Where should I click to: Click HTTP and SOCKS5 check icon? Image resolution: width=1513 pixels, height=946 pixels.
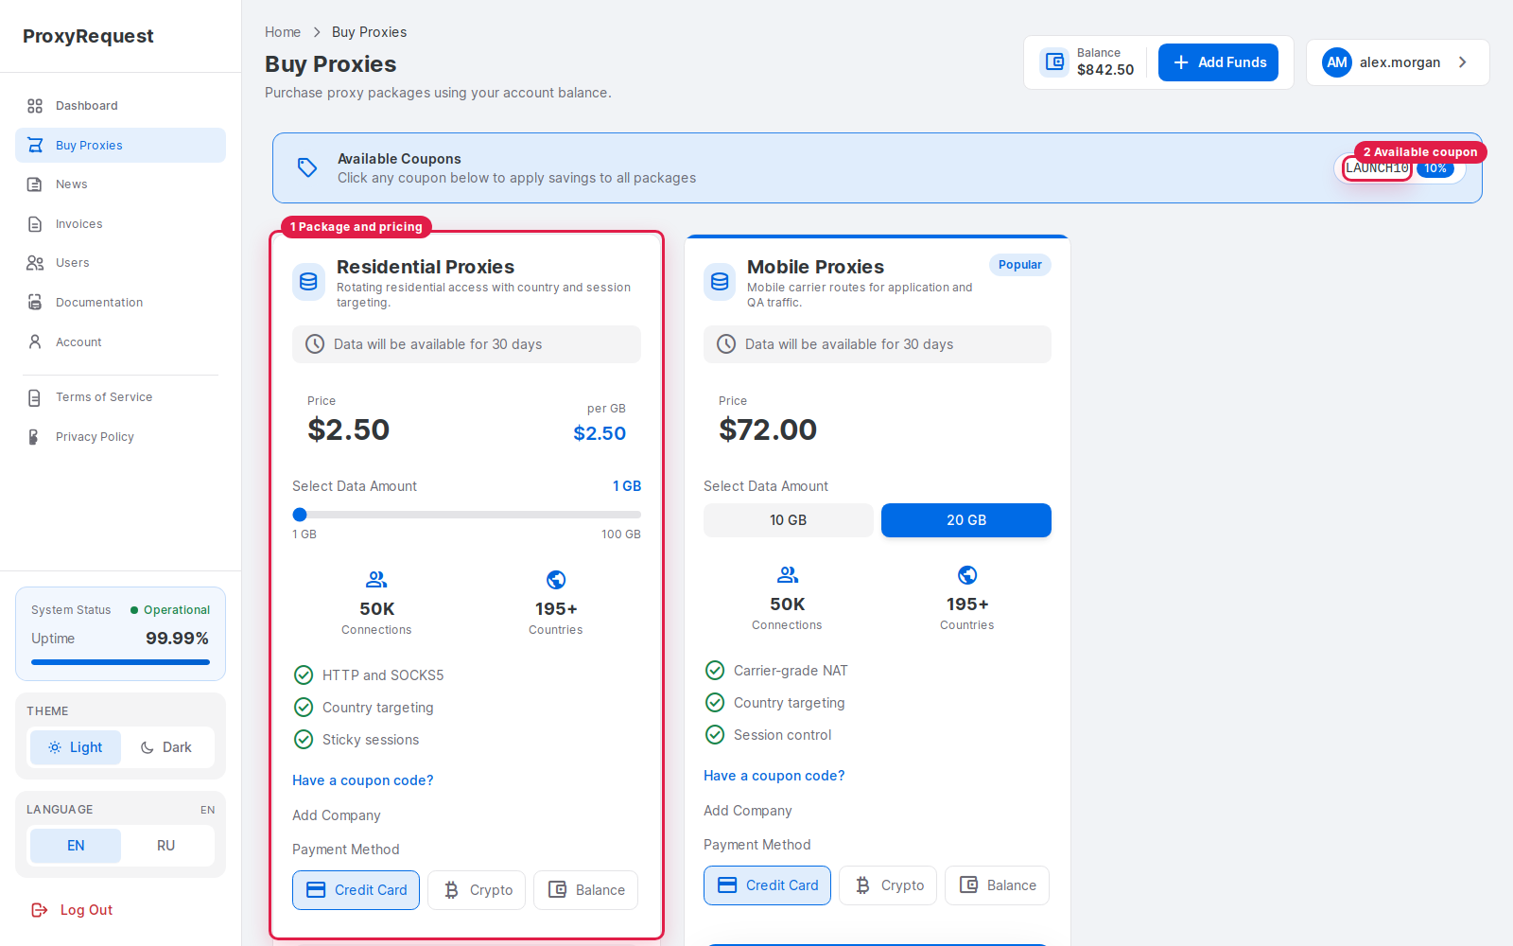[x=304, y=675]
